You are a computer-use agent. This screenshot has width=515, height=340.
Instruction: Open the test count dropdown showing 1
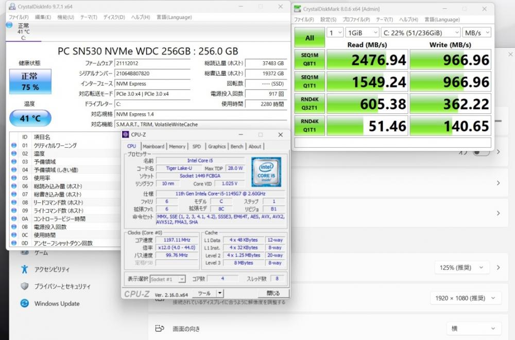tap(335, 33)
